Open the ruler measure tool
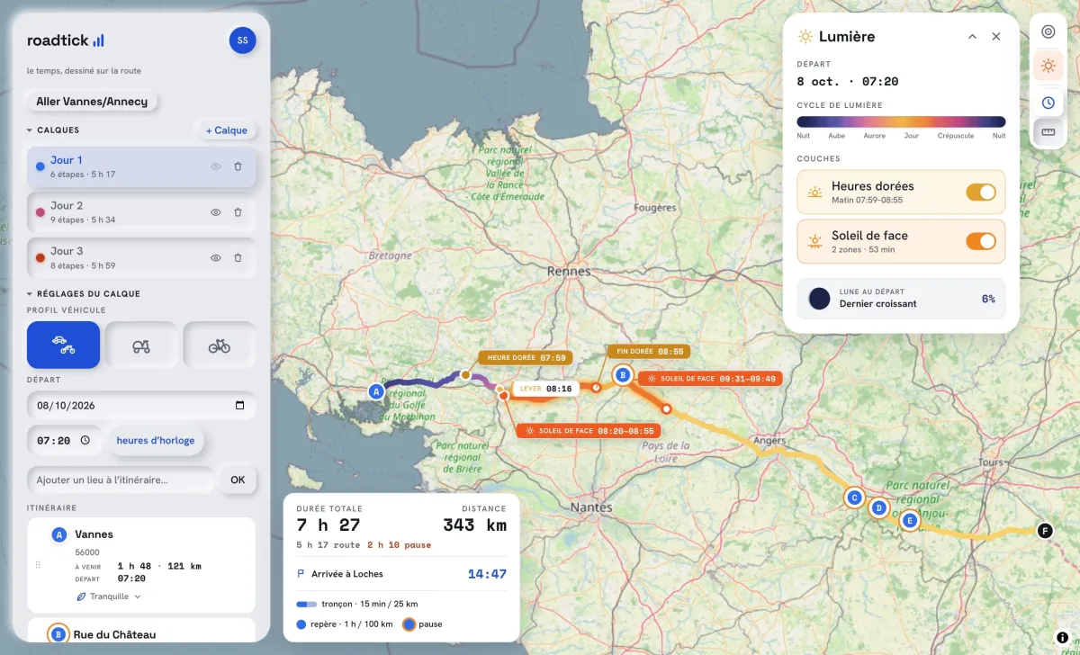Viewport: 1080px width, 655px height. 1048,132
